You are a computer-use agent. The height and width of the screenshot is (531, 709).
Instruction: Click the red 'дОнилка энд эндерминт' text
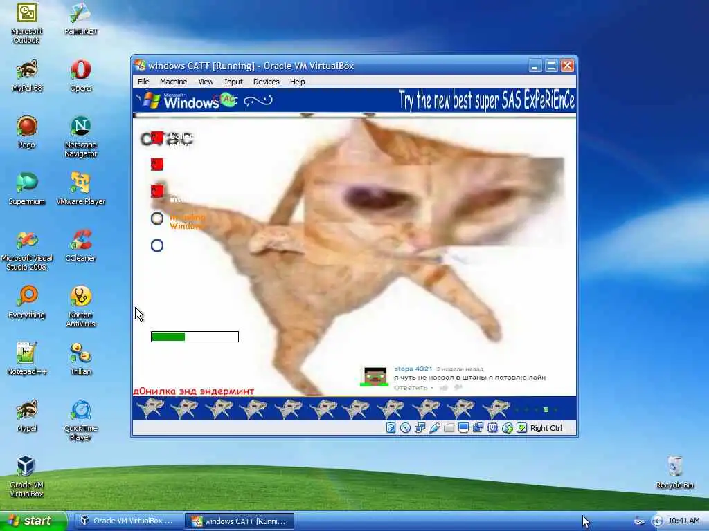194,391
